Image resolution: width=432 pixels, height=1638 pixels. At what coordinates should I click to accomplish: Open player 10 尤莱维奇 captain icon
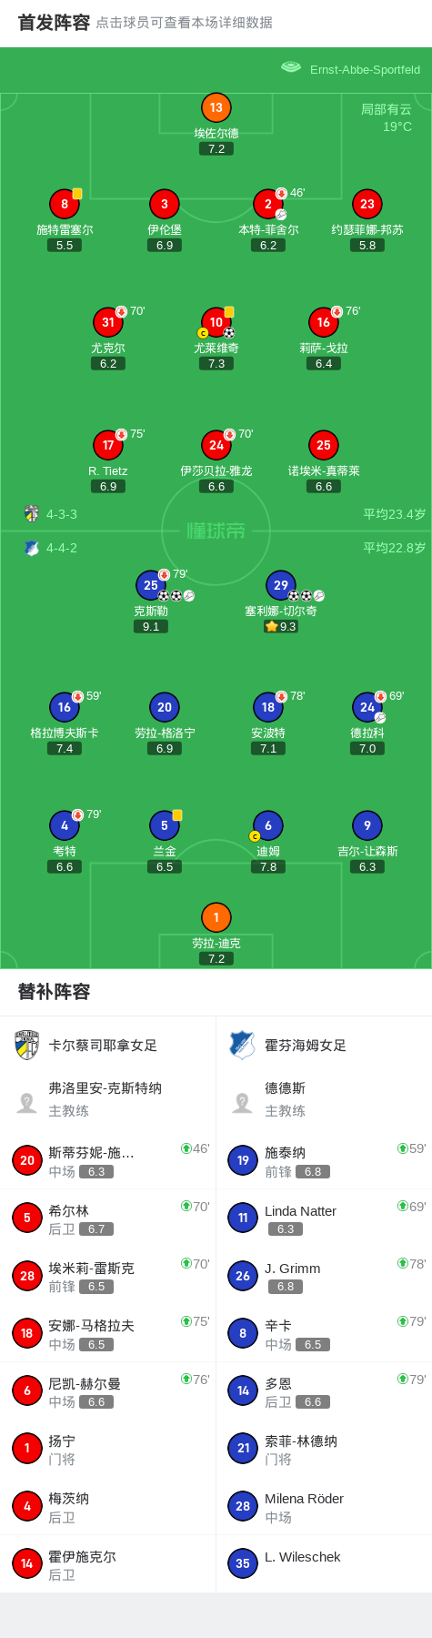203,333
